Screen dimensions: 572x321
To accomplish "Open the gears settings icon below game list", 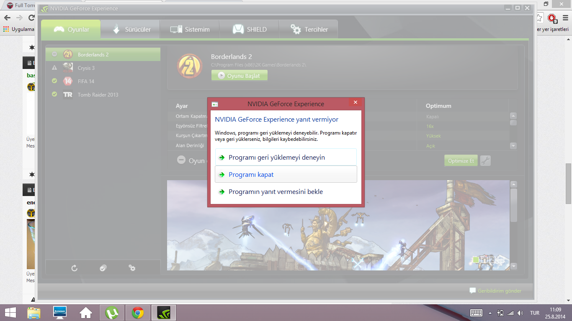I will click(132, 268).
